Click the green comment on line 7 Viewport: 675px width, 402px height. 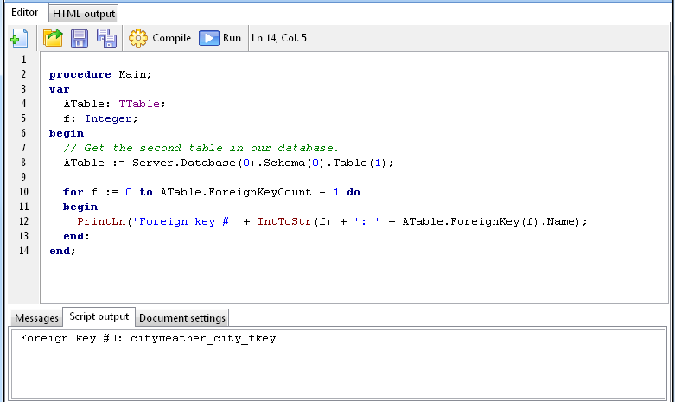pos(201,148)
